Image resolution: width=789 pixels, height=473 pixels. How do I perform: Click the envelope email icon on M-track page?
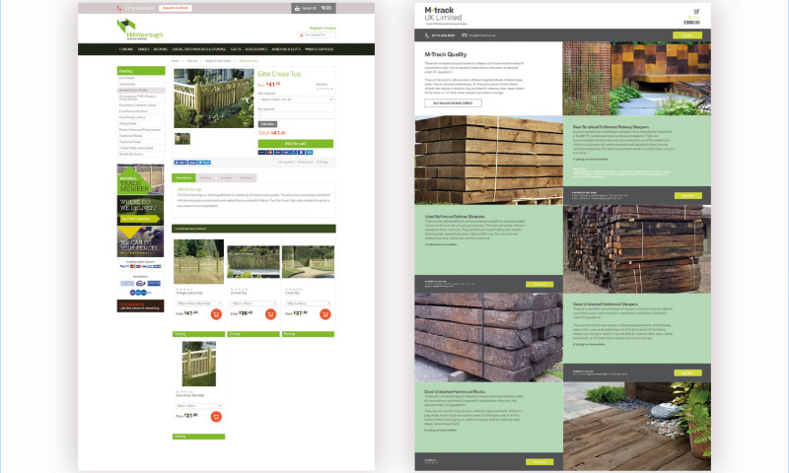[464, 35]
